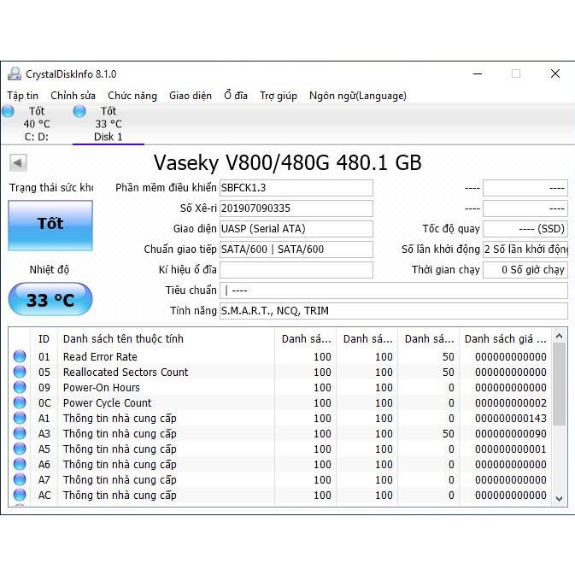Open the Ngôn ngữ(Language) menu
575x575 pixels.
pyautogui.click(x=358, y=96)
